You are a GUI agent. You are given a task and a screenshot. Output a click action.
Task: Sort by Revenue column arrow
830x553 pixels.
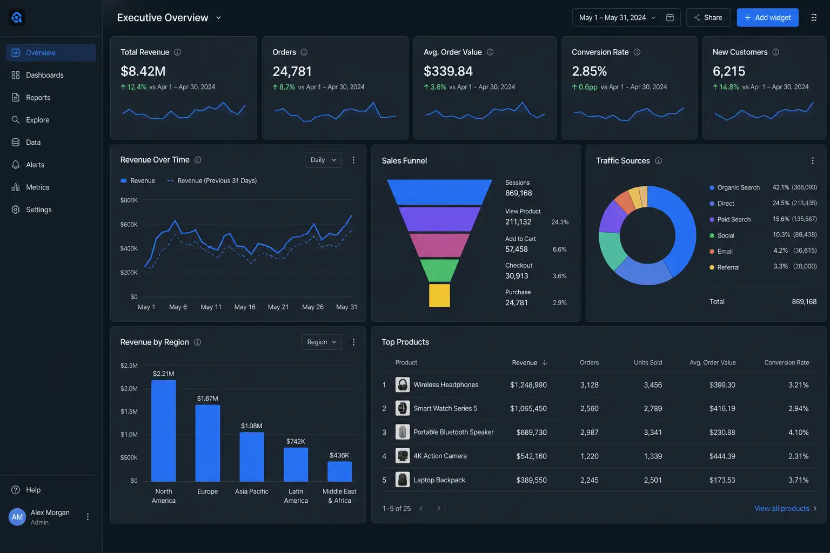coord(545,363)
